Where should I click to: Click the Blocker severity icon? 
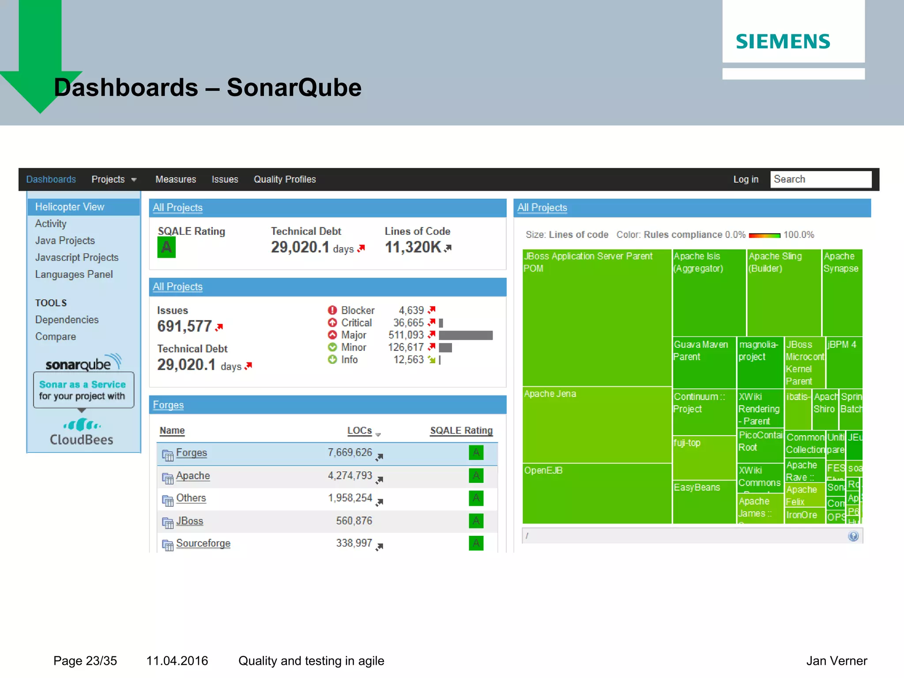(332, 310)
